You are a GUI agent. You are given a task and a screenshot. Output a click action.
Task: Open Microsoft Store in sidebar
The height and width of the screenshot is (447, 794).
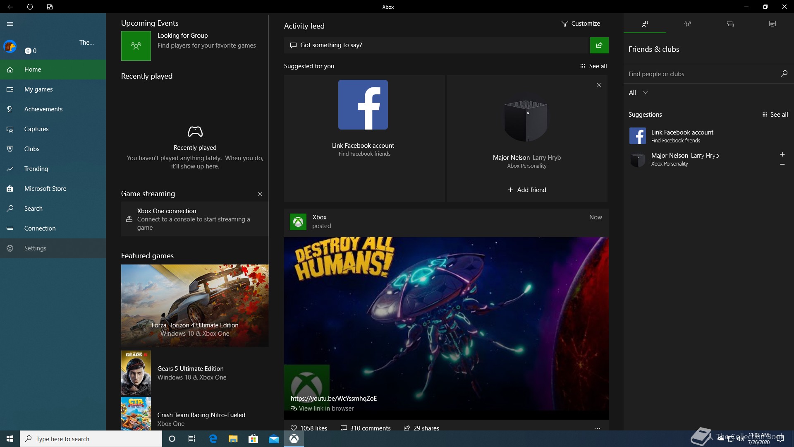53,189
